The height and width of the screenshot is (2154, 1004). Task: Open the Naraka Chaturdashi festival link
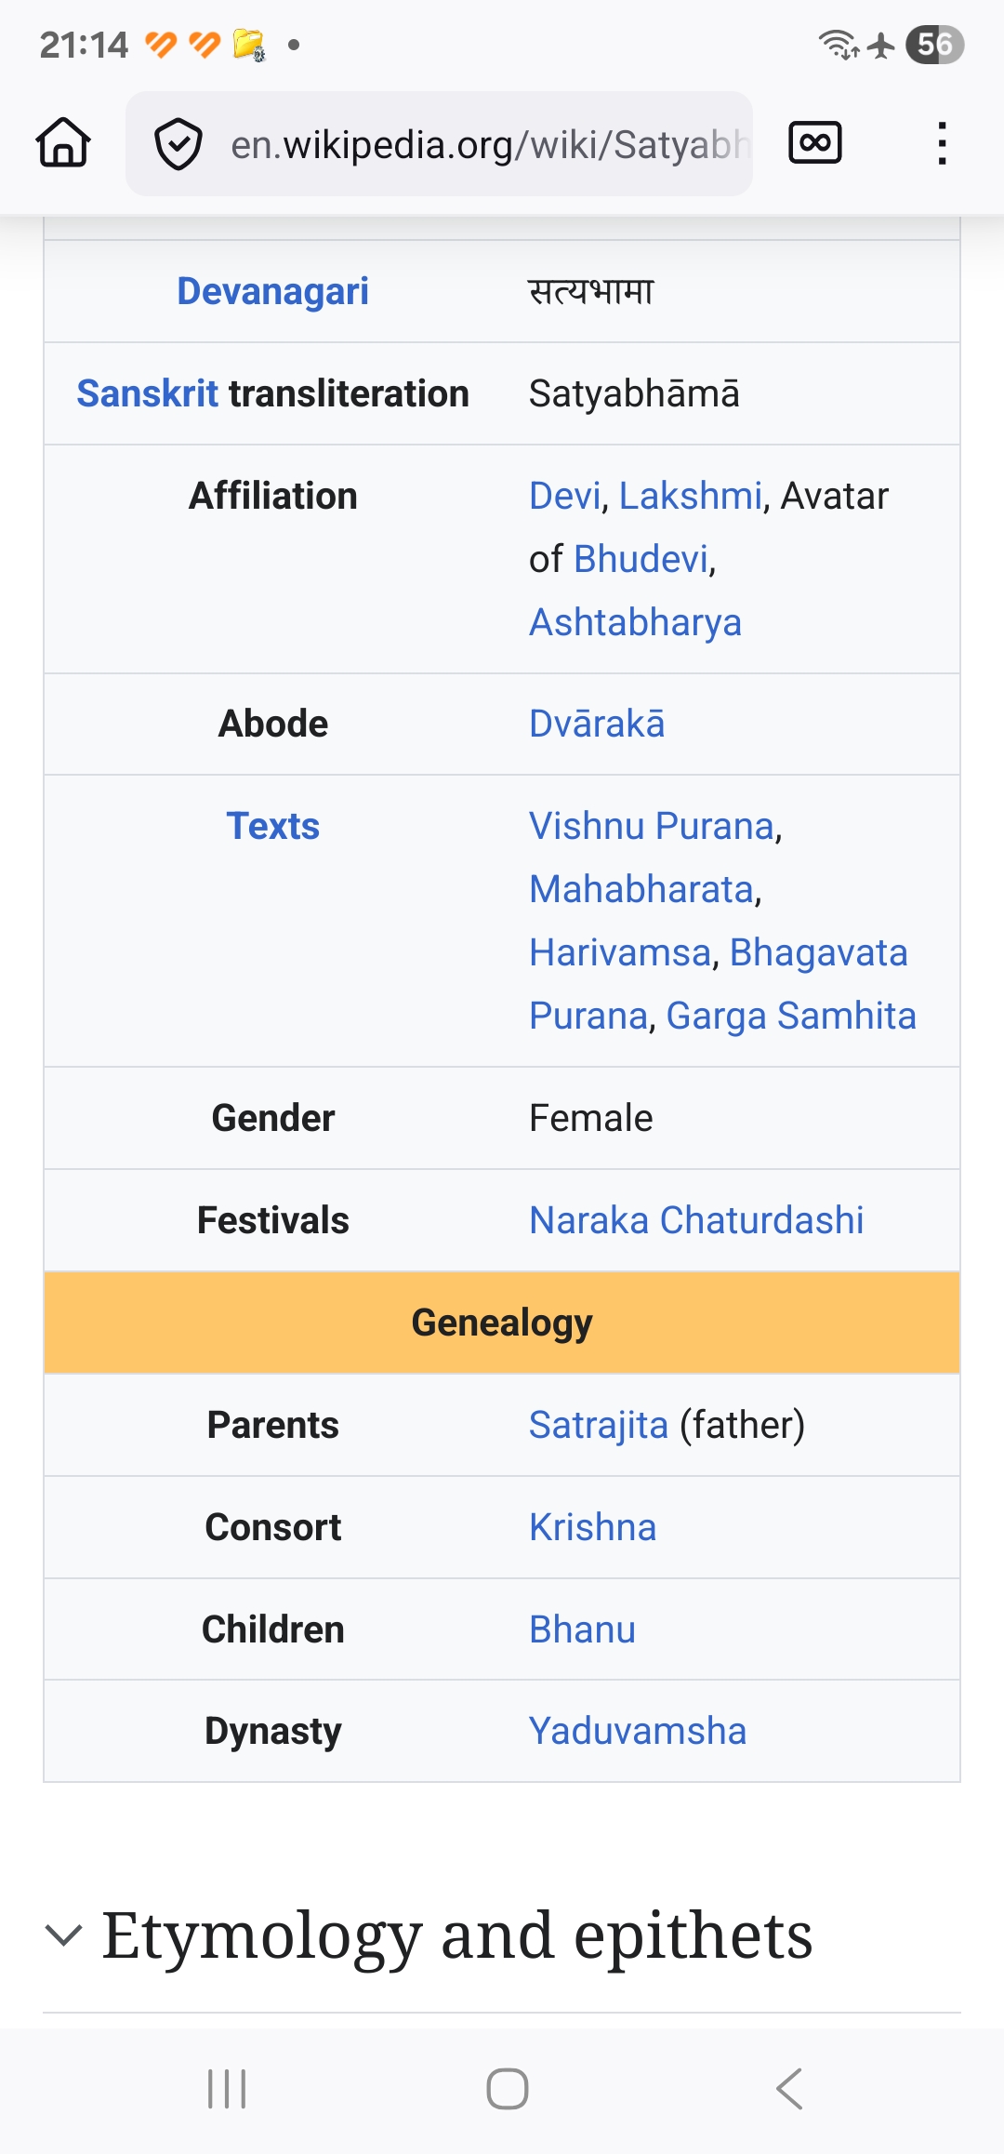pyautogui.click(x=696, y=1220)
